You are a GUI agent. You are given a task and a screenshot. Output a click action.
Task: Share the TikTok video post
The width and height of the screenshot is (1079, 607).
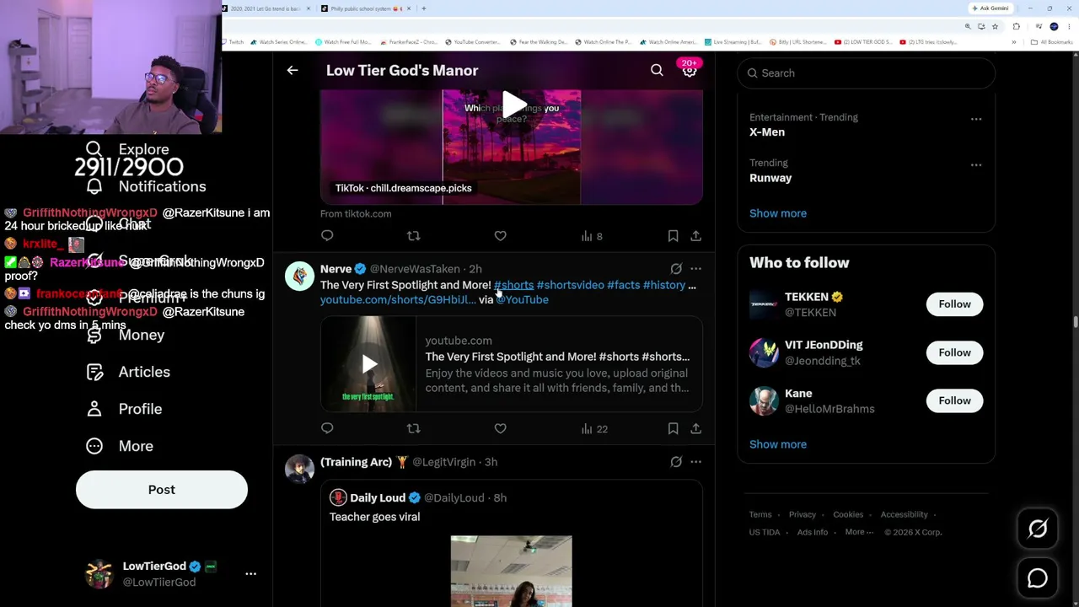pyautogui.click(x=695, y=236)
